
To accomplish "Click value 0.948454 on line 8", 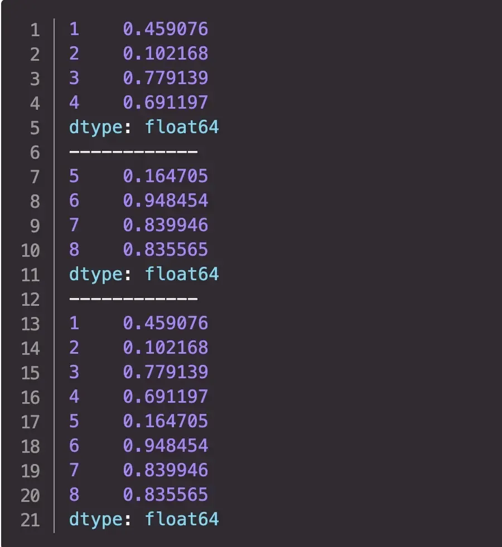I will (x=166, y=201).
